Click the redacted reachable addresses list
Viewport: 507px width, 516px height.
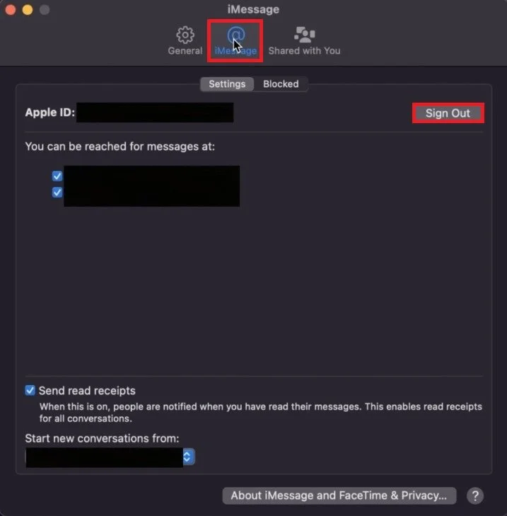click(151, 186)
